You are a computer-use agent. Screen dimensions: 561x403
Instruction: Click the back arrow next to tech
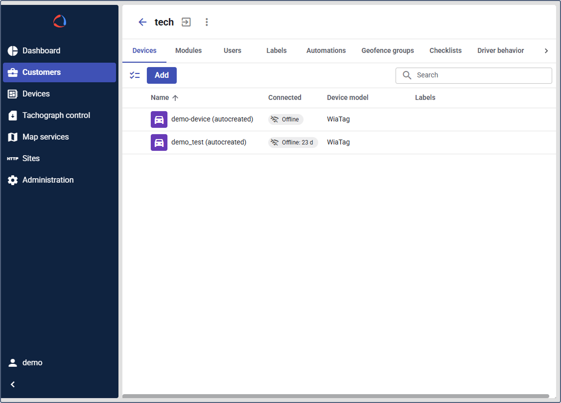coord(142,22)
